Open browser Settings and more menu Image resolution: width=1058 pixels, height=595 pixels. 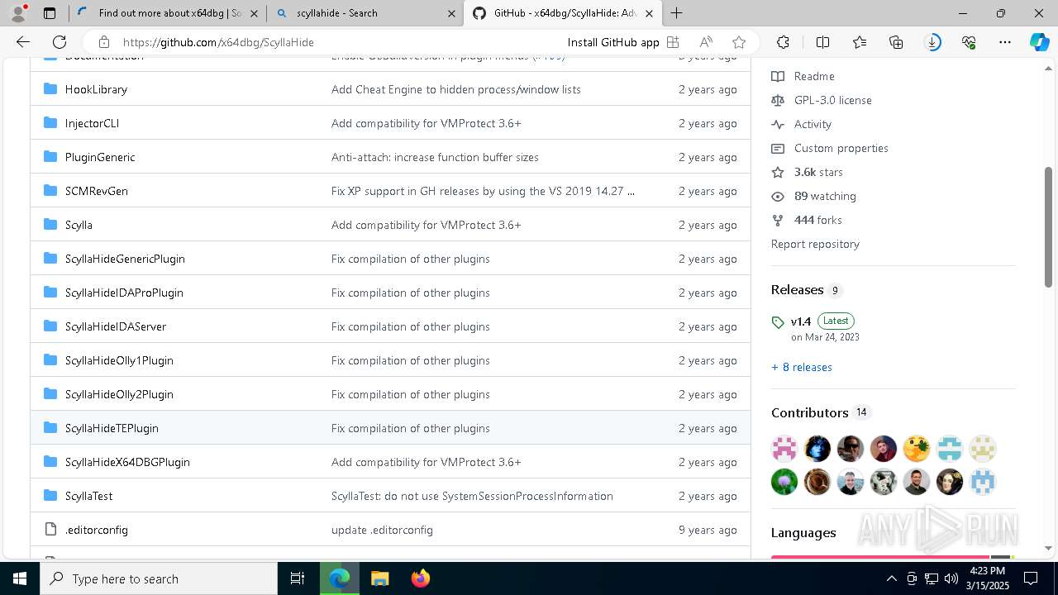coord(1005,42)
